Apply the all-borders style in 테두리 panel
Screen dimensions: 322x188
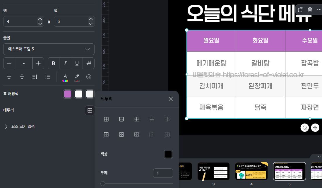[x=106, y=119]
